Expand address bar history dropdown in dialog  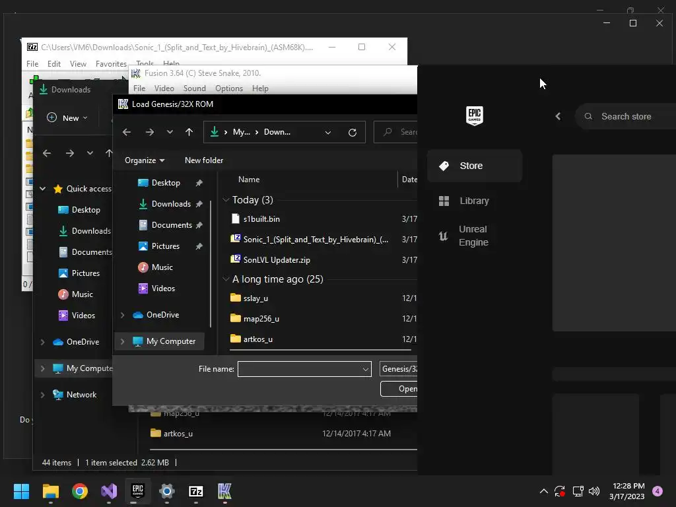[x=328, y=132]
